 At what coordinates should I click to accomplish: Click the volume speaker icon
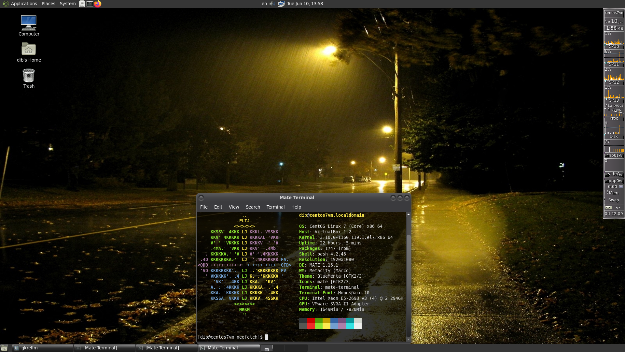tap(272, 4)
